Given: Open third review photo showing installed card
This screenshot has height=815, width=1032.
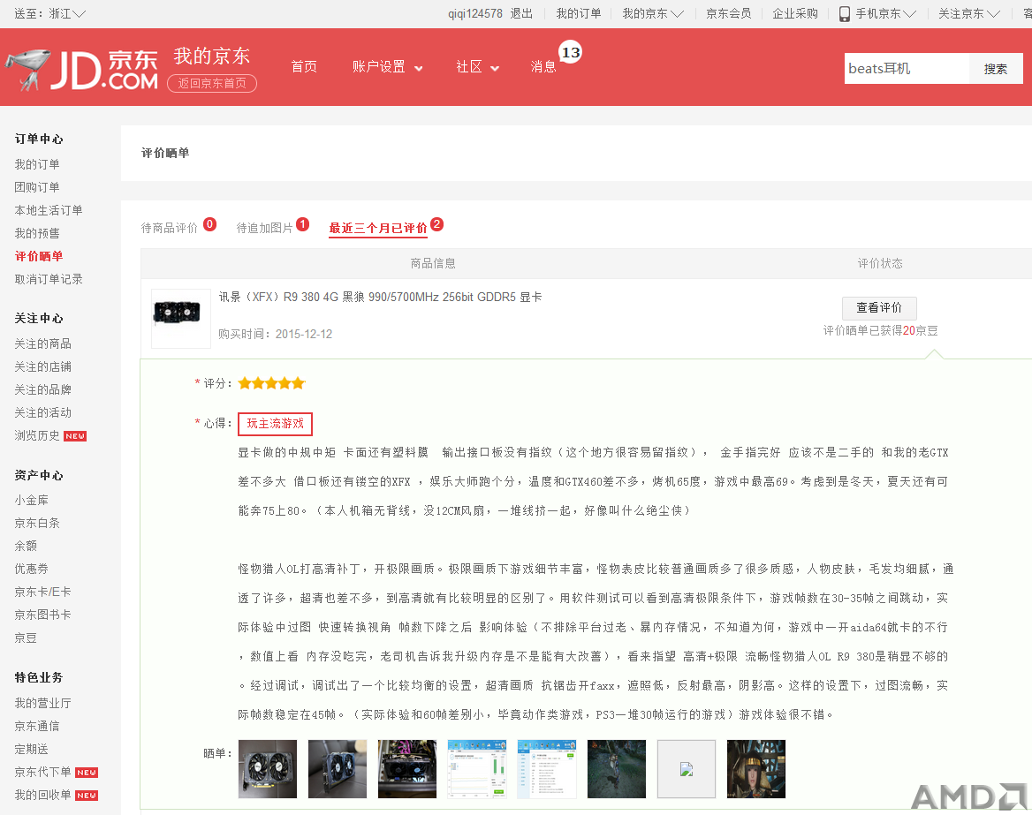Looking at the screenshot, I should click(x=407, y=769).
